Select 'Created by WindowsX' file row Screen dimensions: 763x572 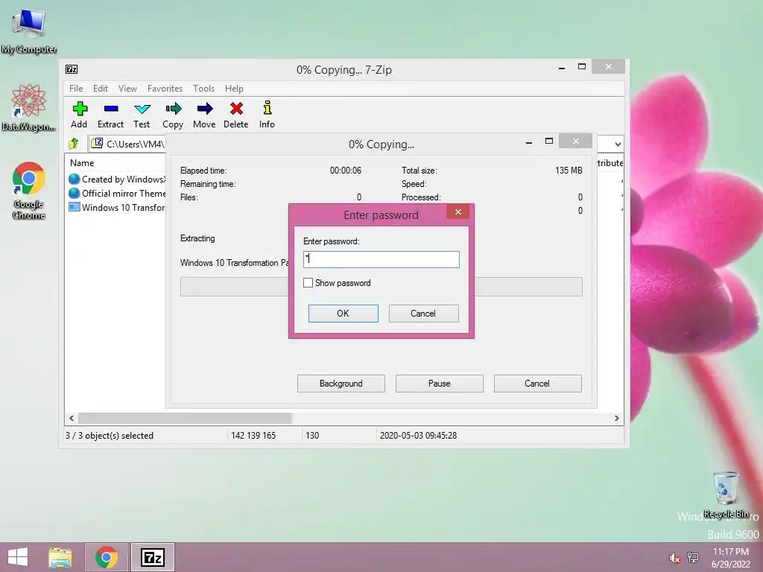(x=117, y=179)
